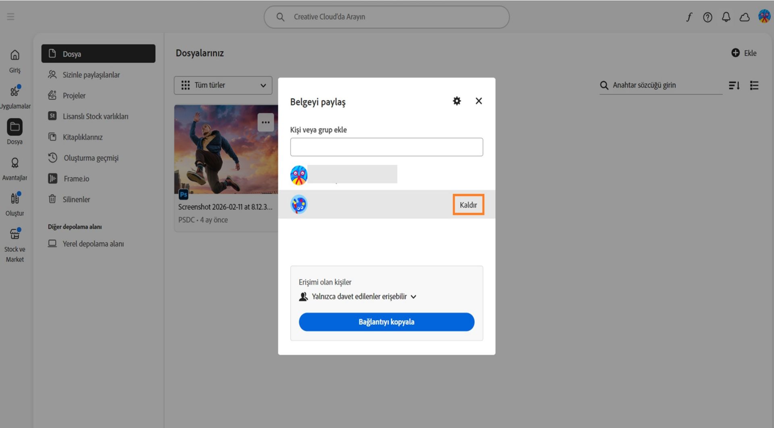774x428 pixels.
Task: Click Bağlantıyı kopyala button
Action: (387, 322)
